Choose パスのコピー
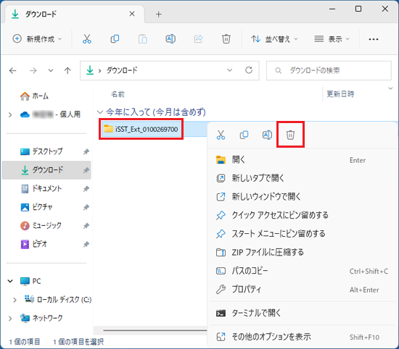The height and width of the screenshot is (349, 399). [x=303, y=271]
